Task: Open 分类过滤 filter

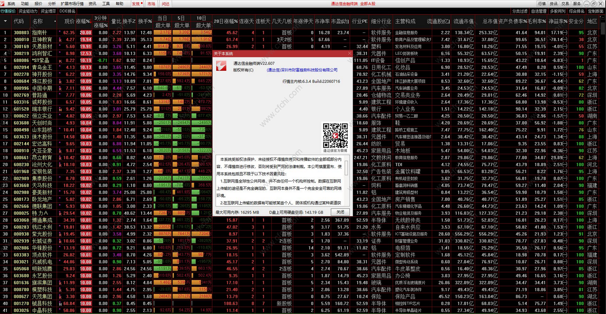Action: click(x=519, y=11)
